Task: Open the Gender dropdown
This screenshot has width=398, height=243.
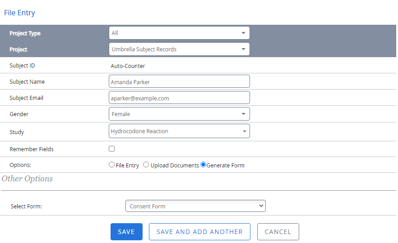Action: click(x=179, y=114)
